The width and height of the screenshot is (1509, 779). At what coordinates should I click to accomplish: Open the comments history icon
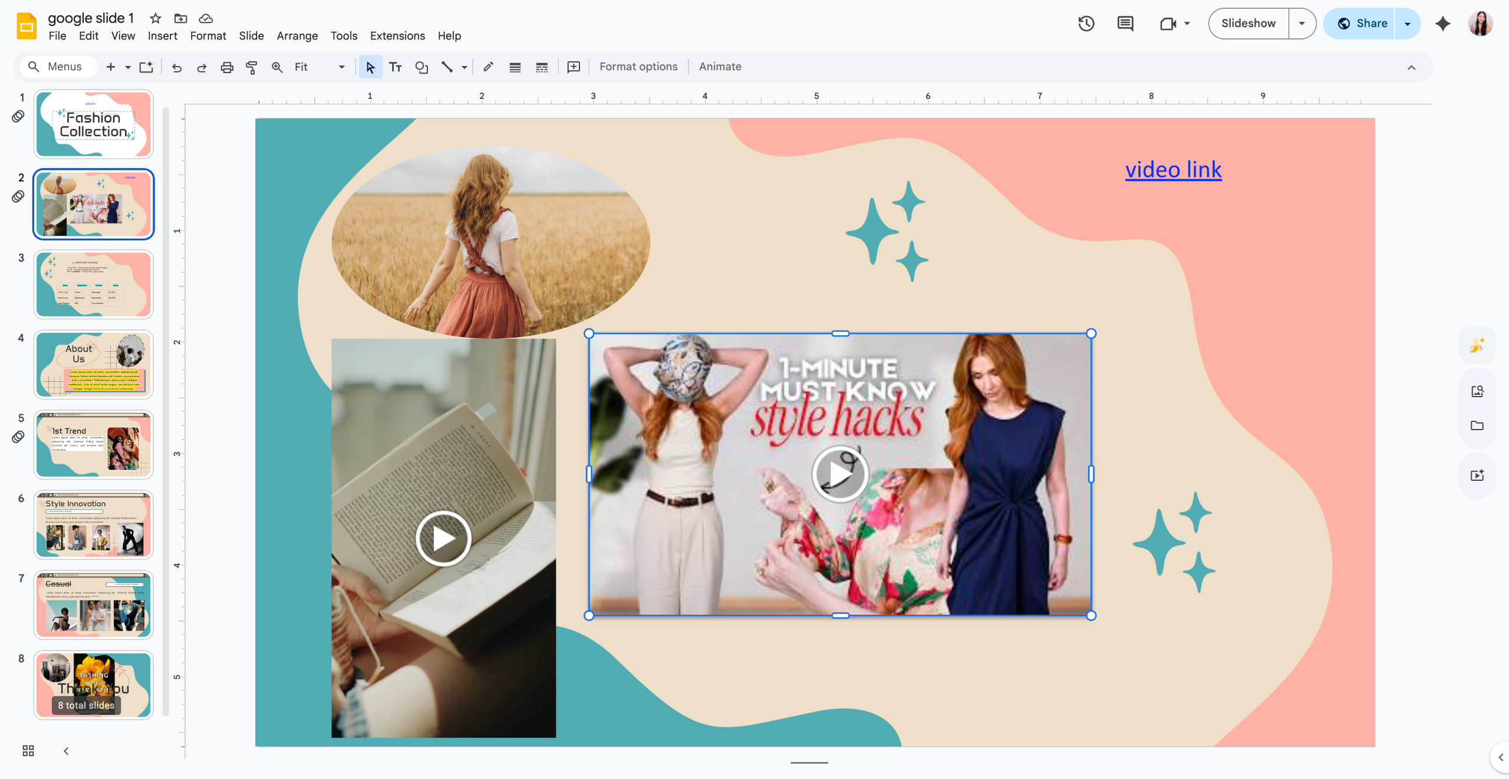[1125, 24]
